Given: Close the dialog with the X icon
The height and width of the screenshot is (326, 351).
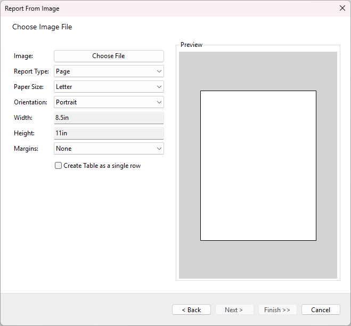Looking at the screenshot, I should click(342, 8).
